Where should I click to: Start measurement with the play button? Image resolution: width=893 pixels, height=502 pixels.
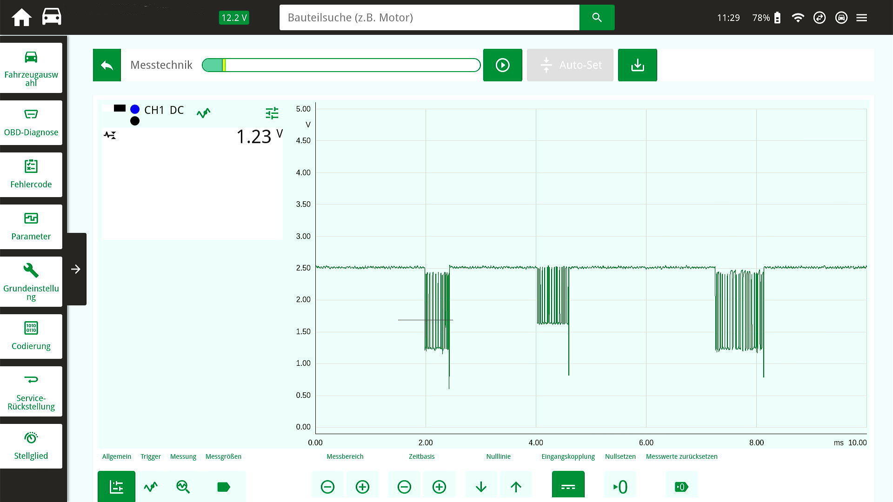point(502,65)
